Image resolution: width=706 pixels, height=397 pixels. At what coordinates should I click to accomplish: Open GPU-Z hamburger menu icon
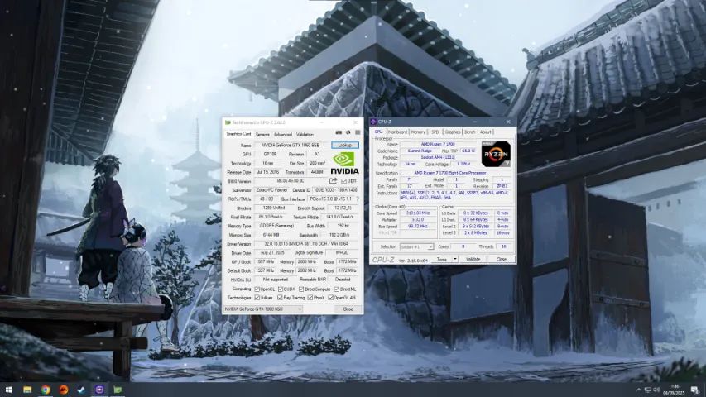coord(358,132)
